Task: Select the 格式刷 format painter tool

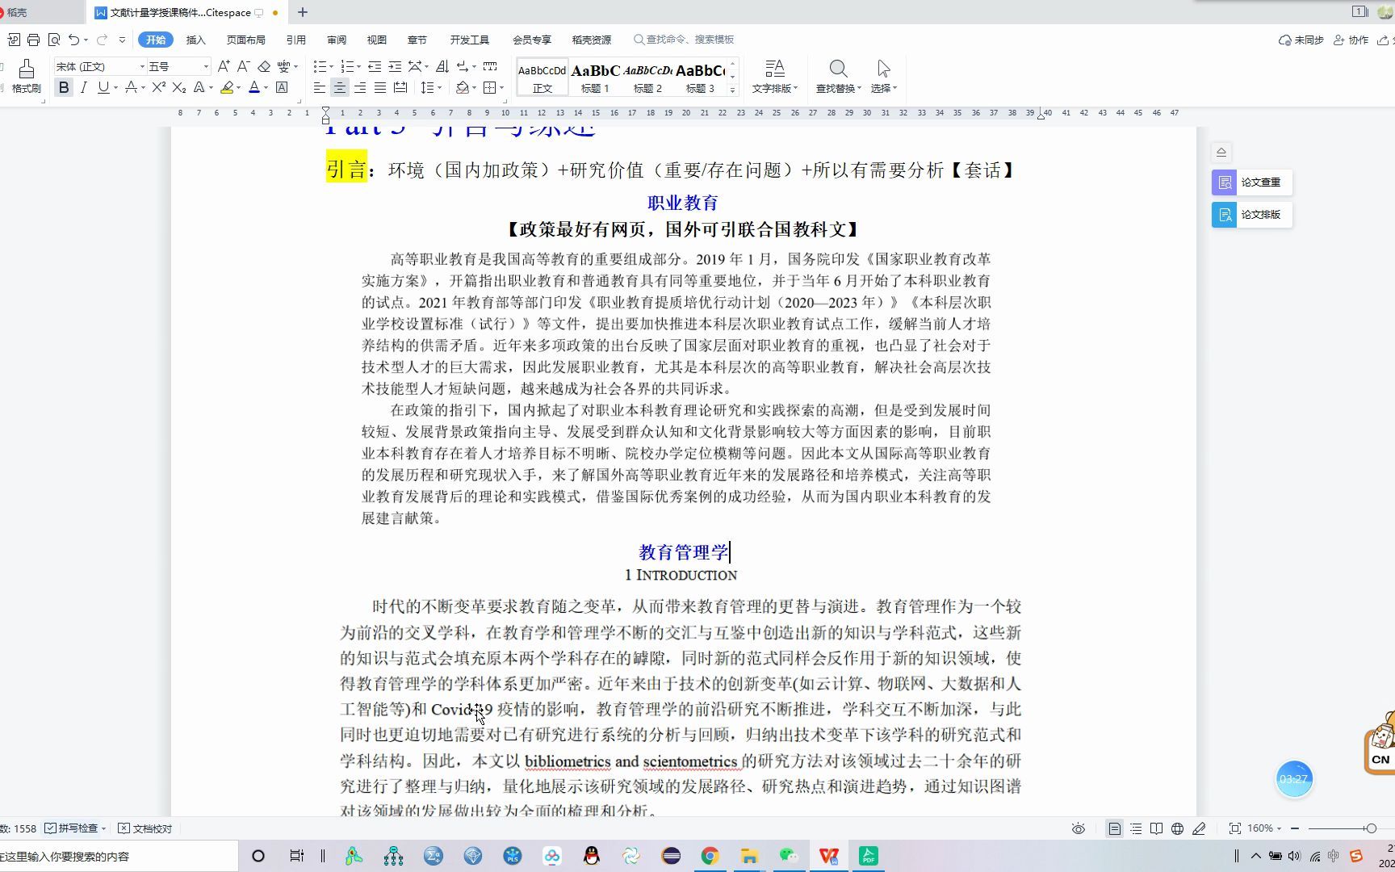Action: 25,77
